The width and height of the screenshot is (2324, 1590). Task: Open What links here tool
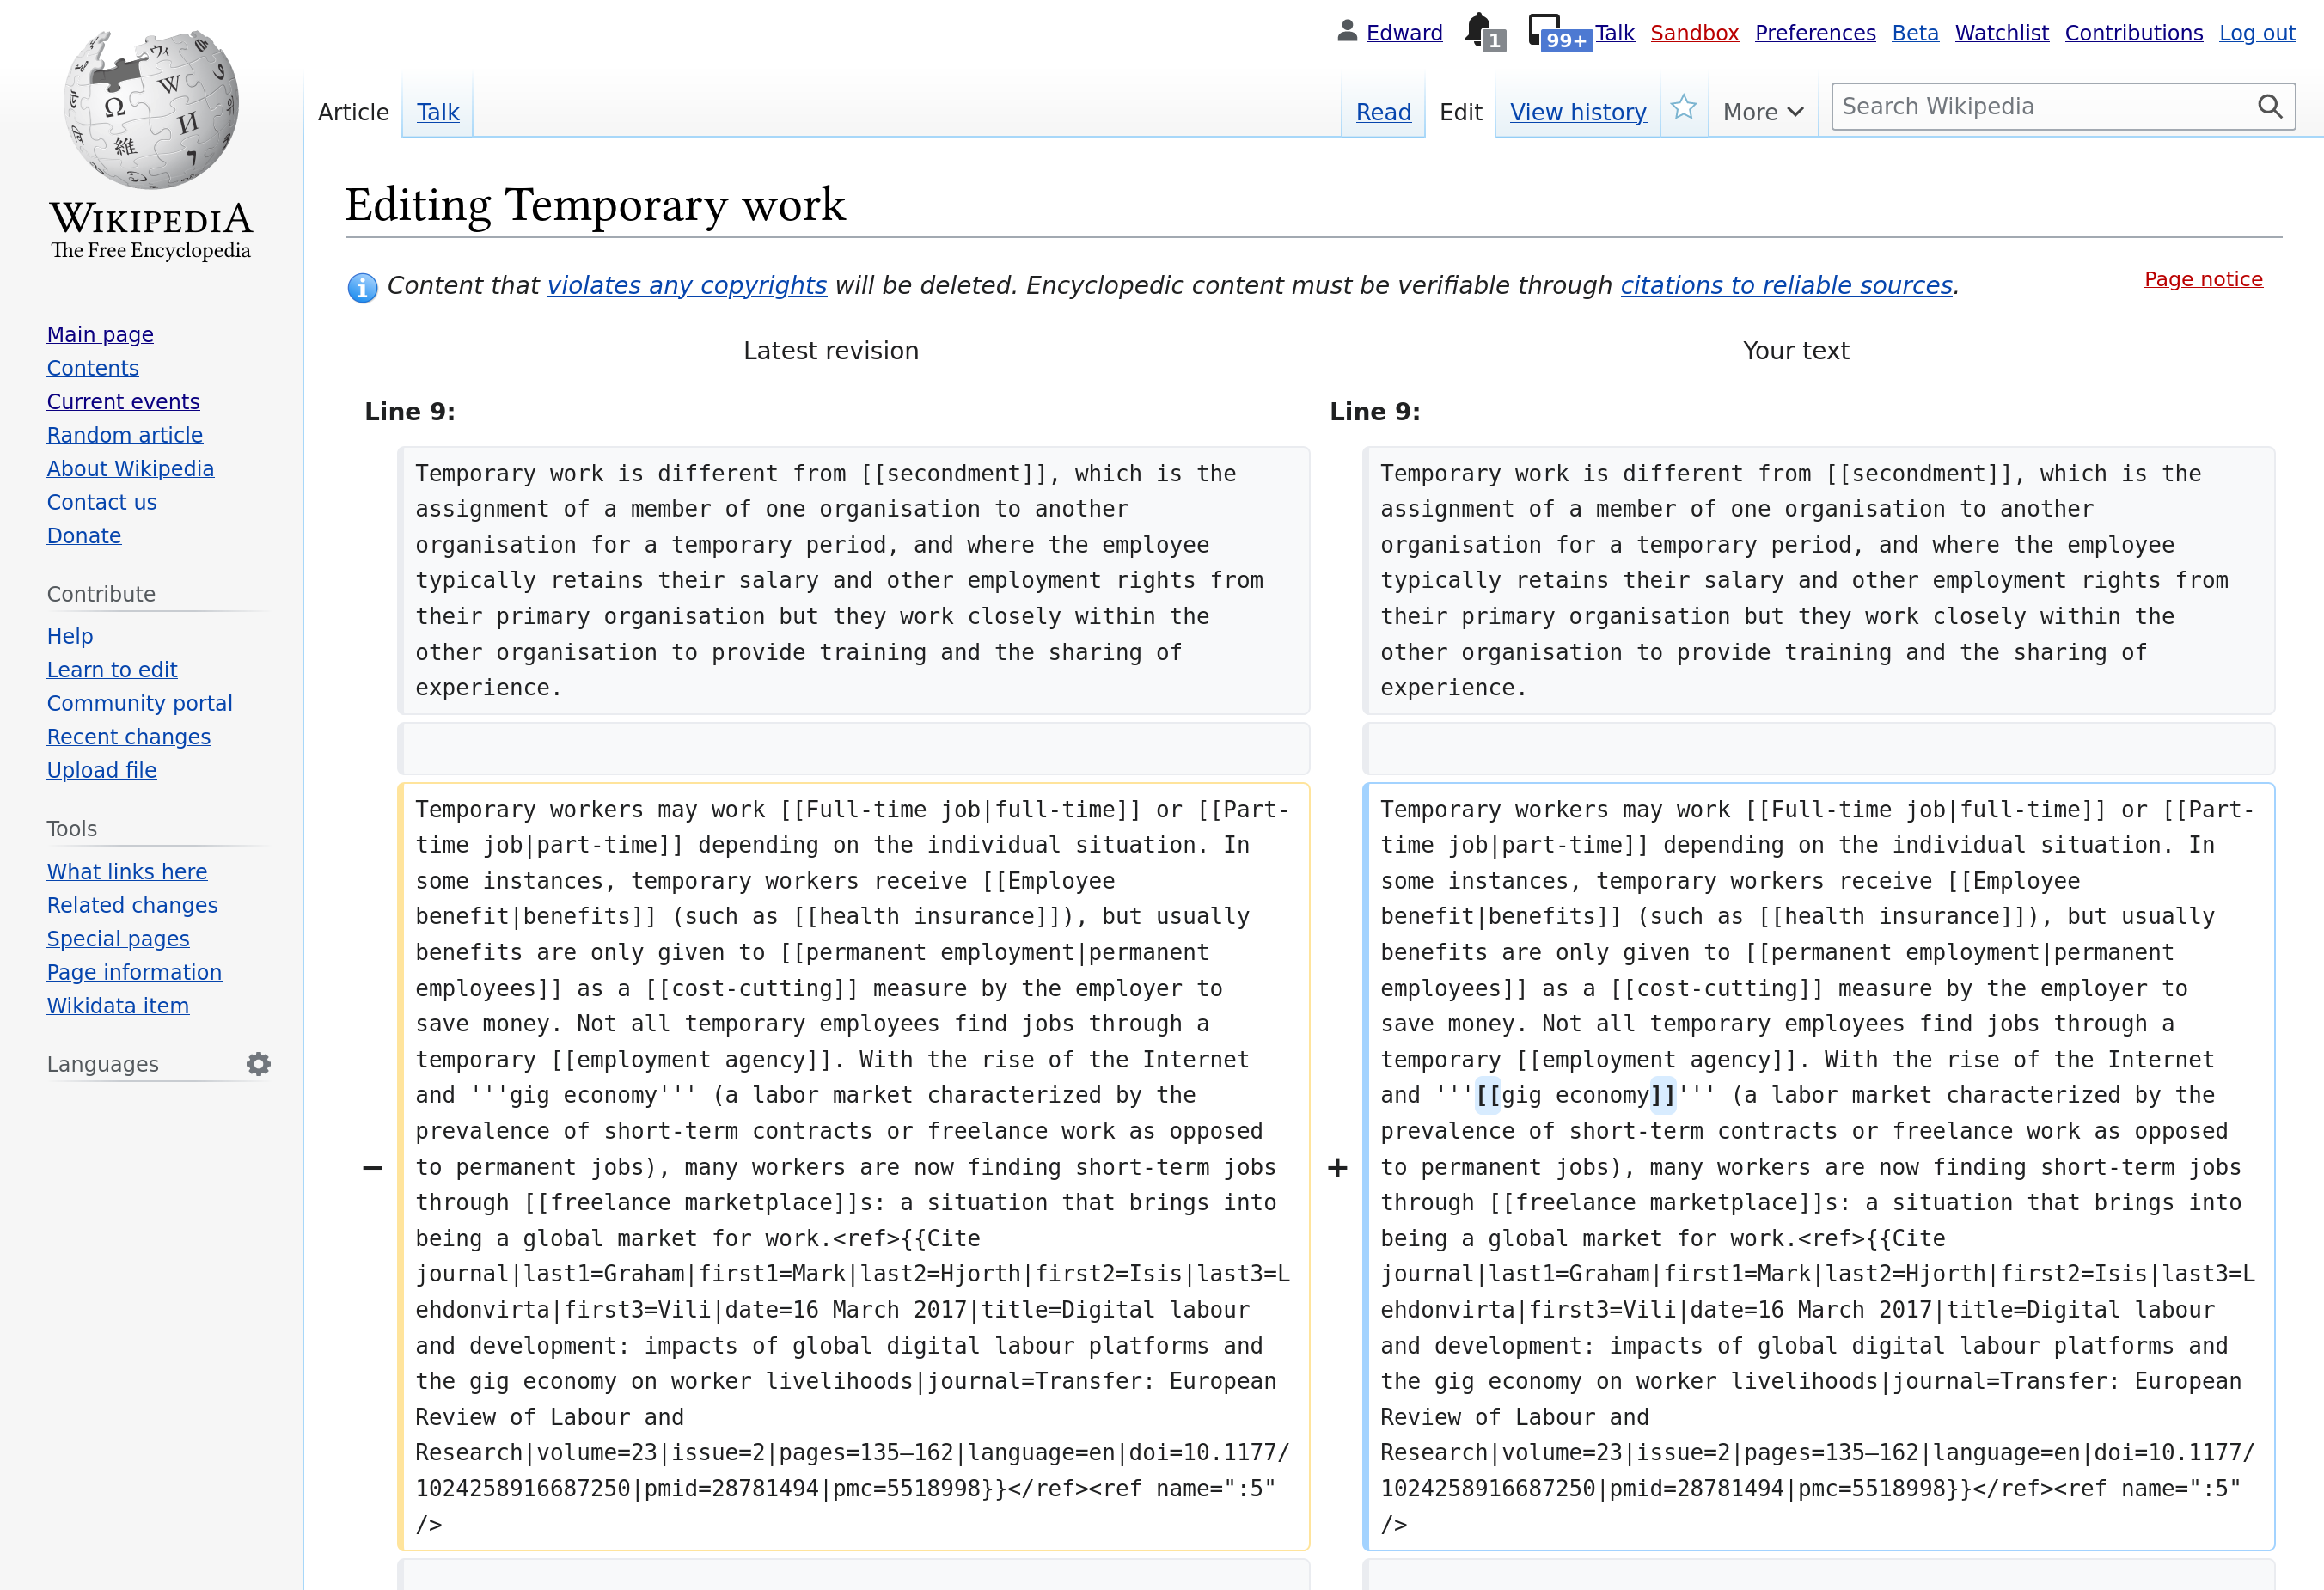point(127,872)
